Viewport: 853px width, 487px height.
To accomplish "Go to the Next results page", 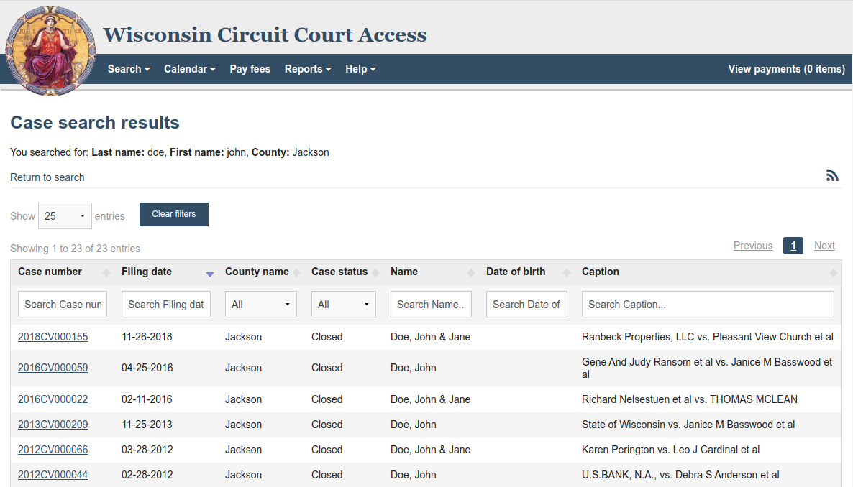I will (824, 246).
